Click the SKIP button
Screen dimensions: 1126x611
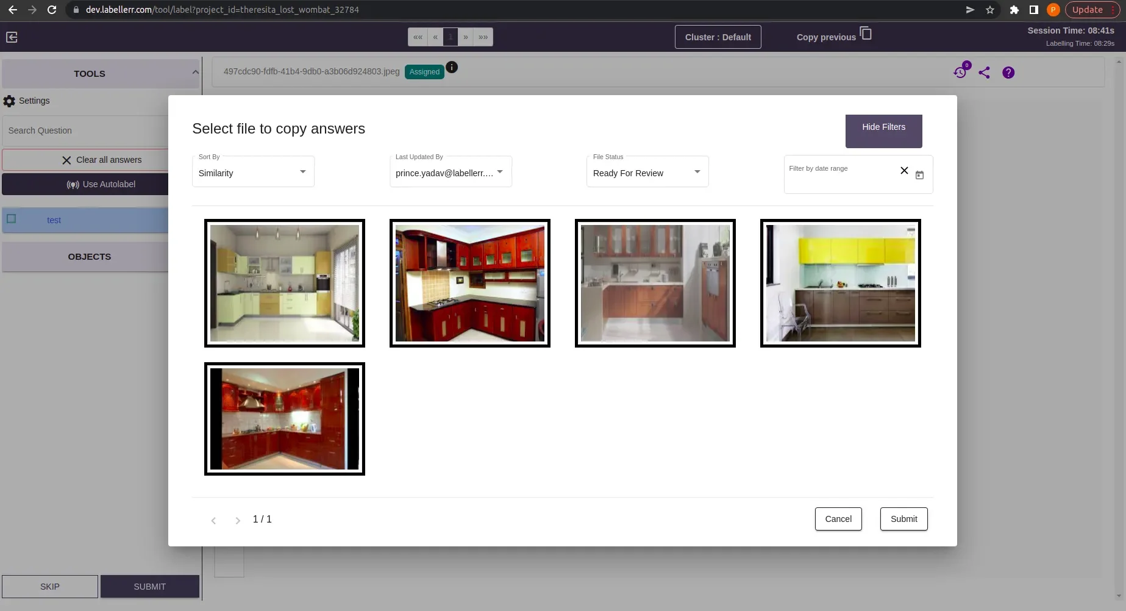coord(50,587)
